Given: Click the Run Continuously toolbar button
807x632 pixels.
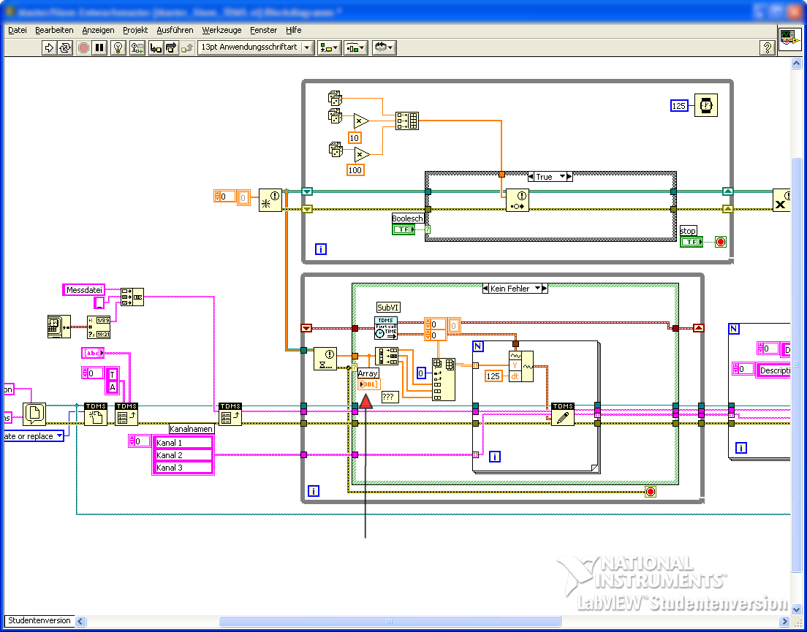Looking at the screenshot, I should pos(65,47).
